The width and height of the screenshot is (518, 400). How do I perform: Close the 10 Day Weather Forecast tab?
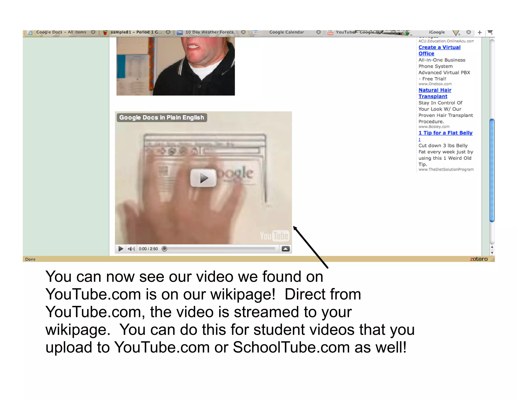click(x=243, y=32)
